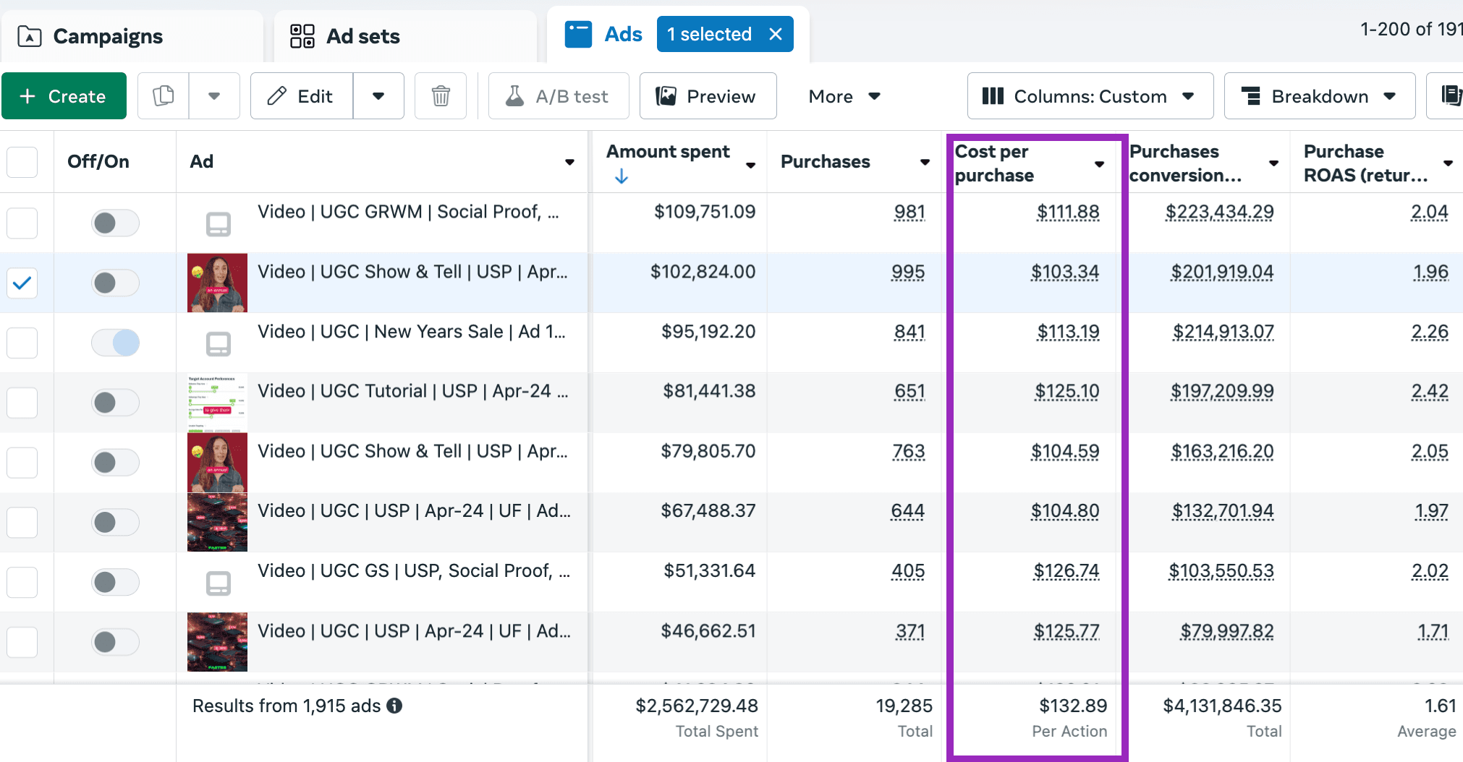Clear selection with the X on 1 selected

pos(776,34)
